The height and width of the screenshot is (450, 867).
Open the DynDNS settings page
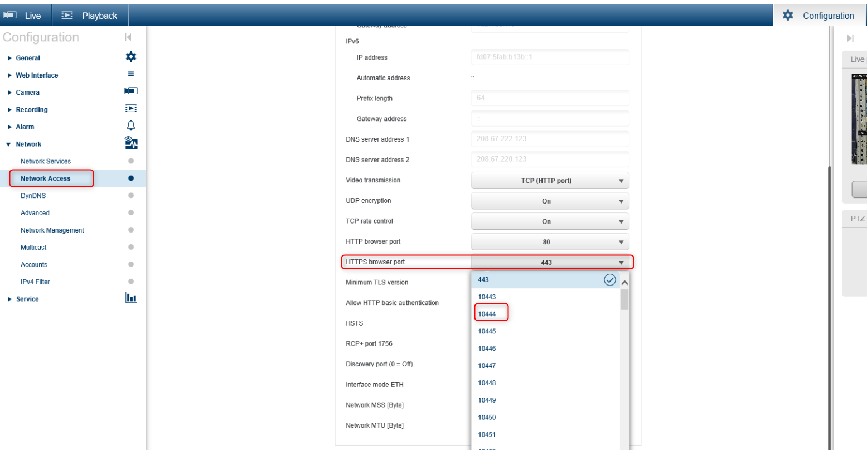(33, 196)
